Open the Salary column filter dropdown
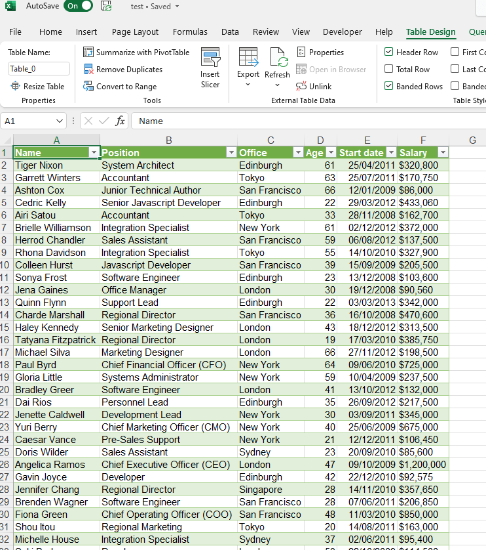Screen dimensions: 486x550 click(x=443, y=152)
